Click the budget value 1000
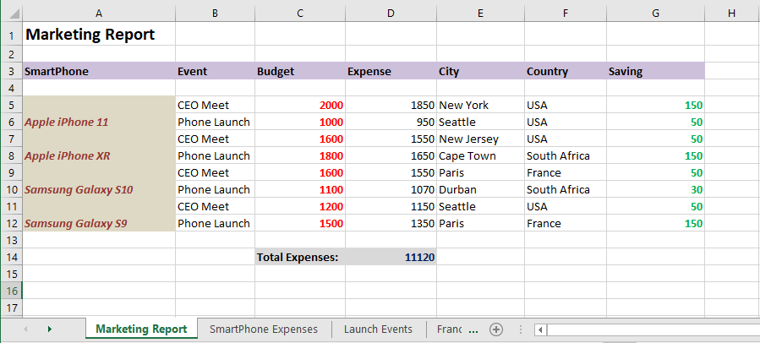The width and height of the screenshot is (760, 343). pyautogui.click(x=300, y=122)
